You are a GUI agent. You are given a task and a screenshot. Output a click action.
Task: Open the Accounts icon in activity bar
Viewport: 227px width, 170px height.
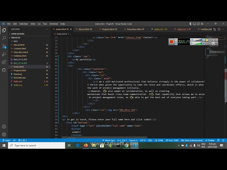coord(4,126)
